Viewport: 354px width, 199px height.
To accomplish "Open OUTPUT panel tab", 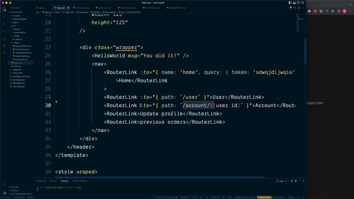I will pos(53,181).
